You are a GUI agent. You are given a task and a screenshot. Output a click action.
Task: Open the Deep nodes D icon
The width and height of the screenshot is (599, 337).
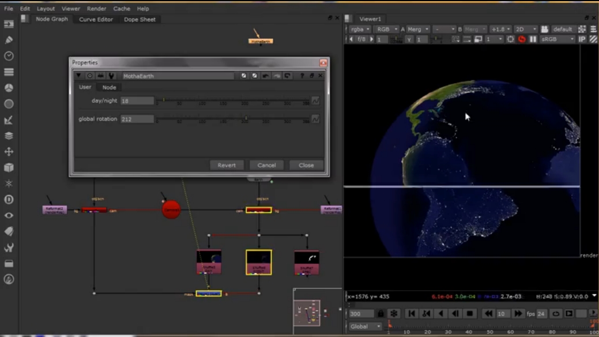[x=9, y=200]
